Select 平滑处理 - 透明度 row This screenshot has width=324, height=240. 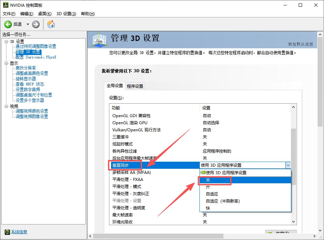point(154,208)
